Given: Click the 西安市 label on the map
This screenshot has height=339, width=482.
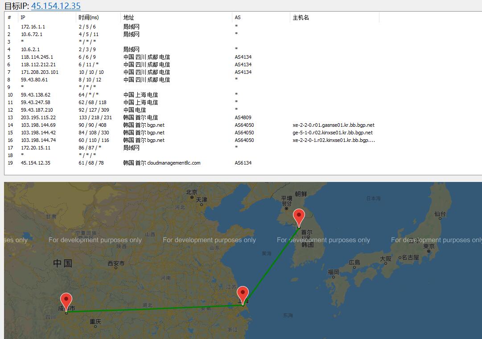Looking at the screenshot, I should (116, 263).
